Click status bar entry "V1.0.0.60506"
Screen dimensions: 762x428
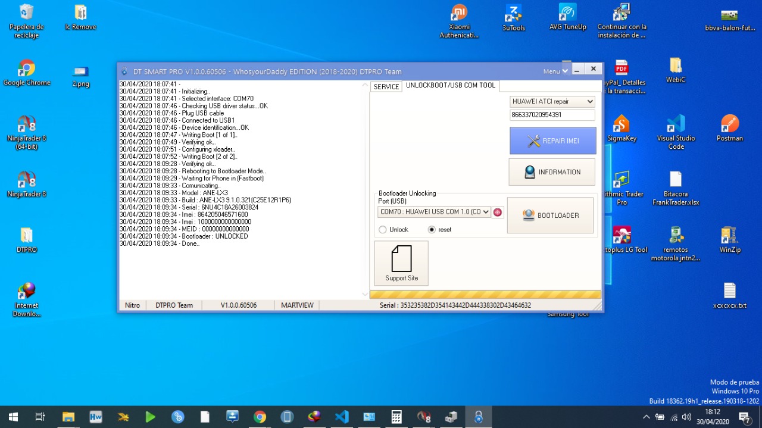[238, 305]
